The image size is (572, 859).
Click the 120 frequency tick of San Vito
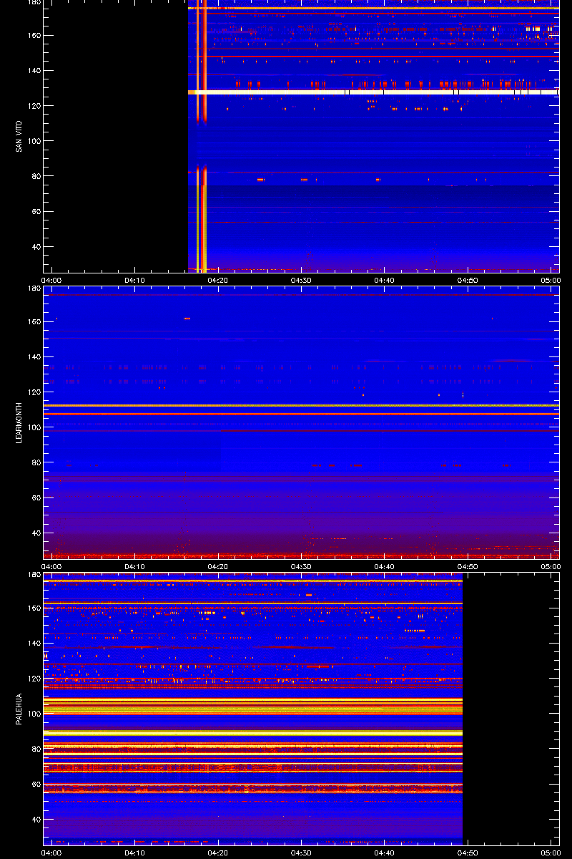click(34, 106)
